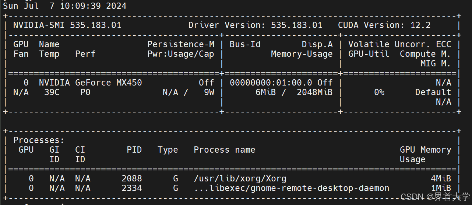Click the Type column header
This screenshot has width=472, height=205.
click(x=168, y=150)
